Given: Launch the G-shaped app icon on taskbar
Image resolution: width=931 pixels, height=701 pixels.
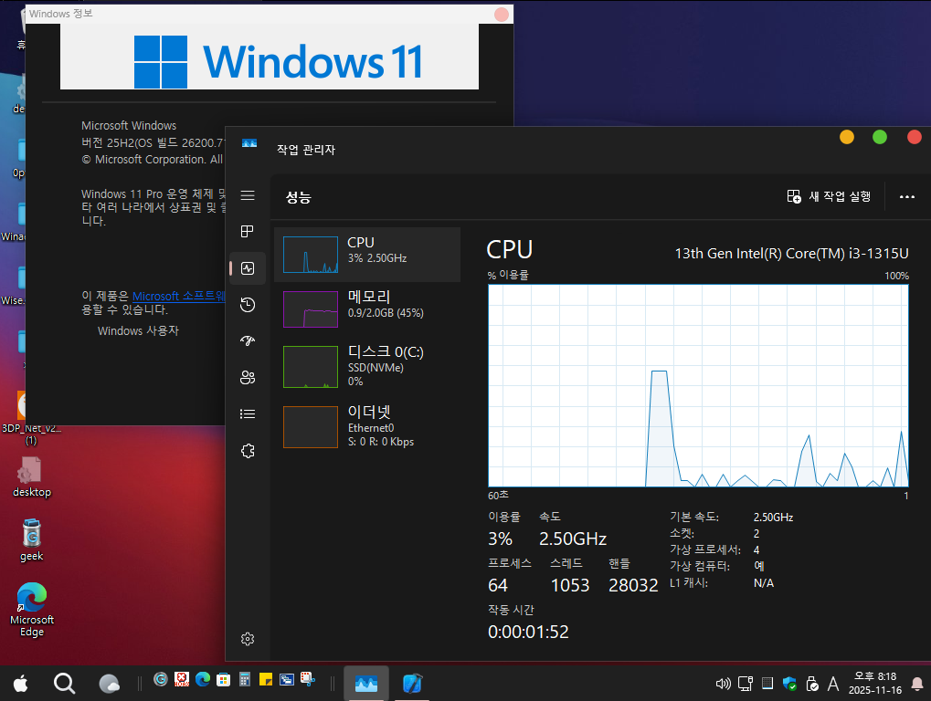Looking at the screenshot, I should (160, 679).
